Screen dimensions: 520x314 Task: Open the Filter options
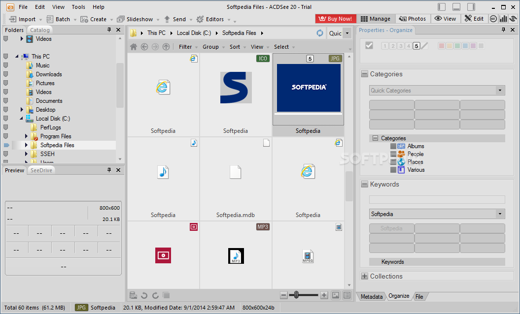pos(188,47)
